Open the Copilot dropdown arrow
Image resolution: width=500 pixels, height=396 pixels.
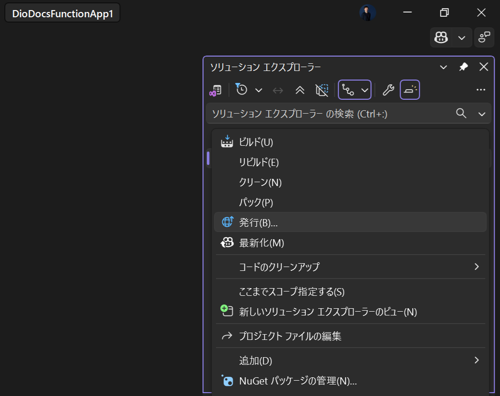coord(462,38)
